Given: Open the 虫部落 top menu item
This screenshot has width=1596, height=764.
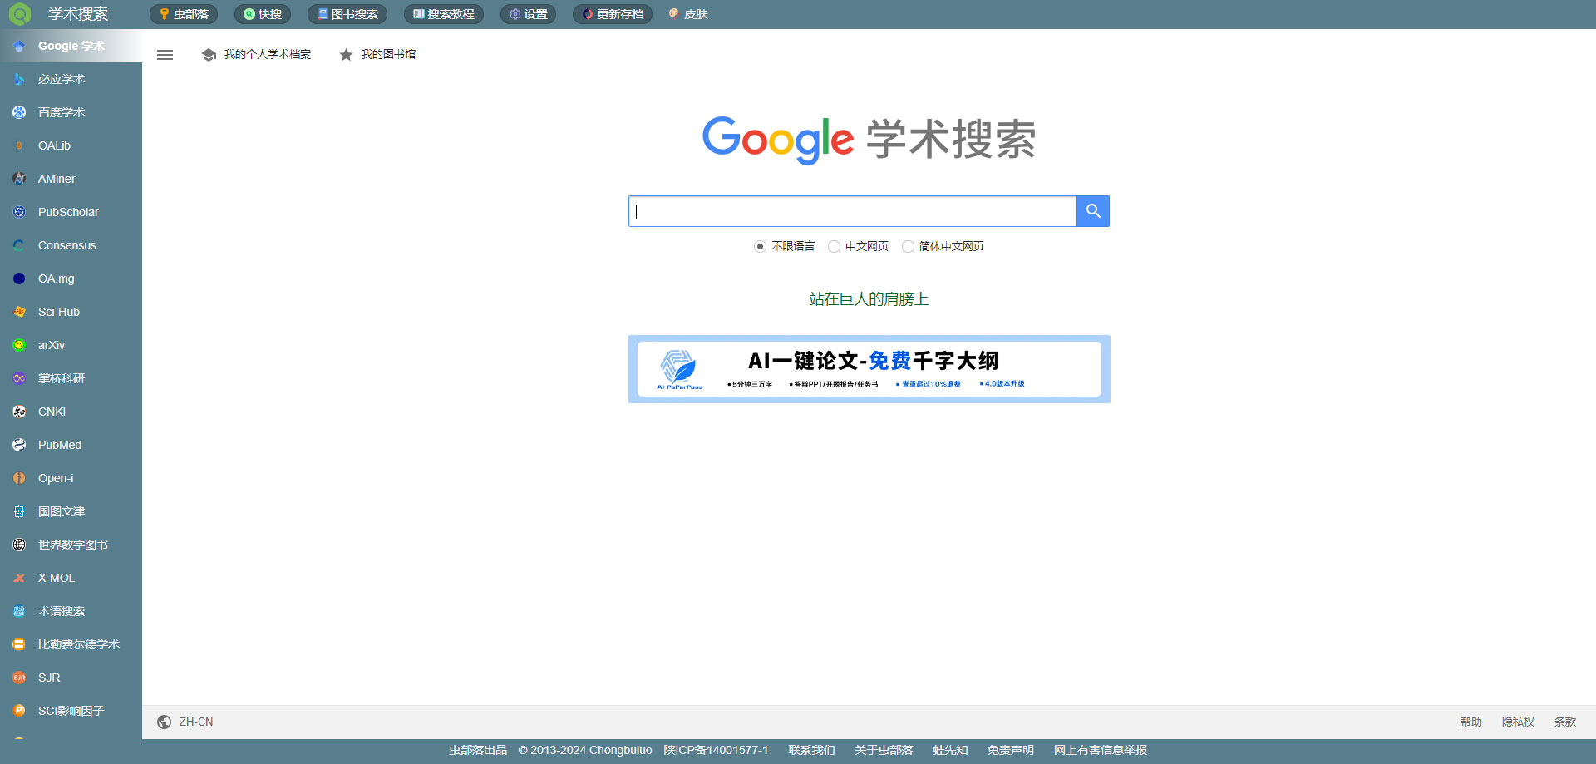Looking at the screenshot, I should click(x=184, y=14).
